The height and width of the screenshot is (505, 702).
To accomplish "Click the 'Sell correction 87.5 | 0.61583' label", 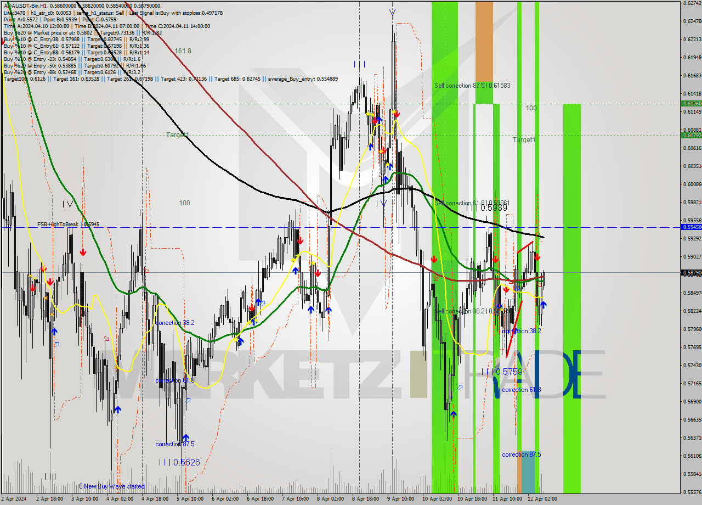I will (472, 86).
